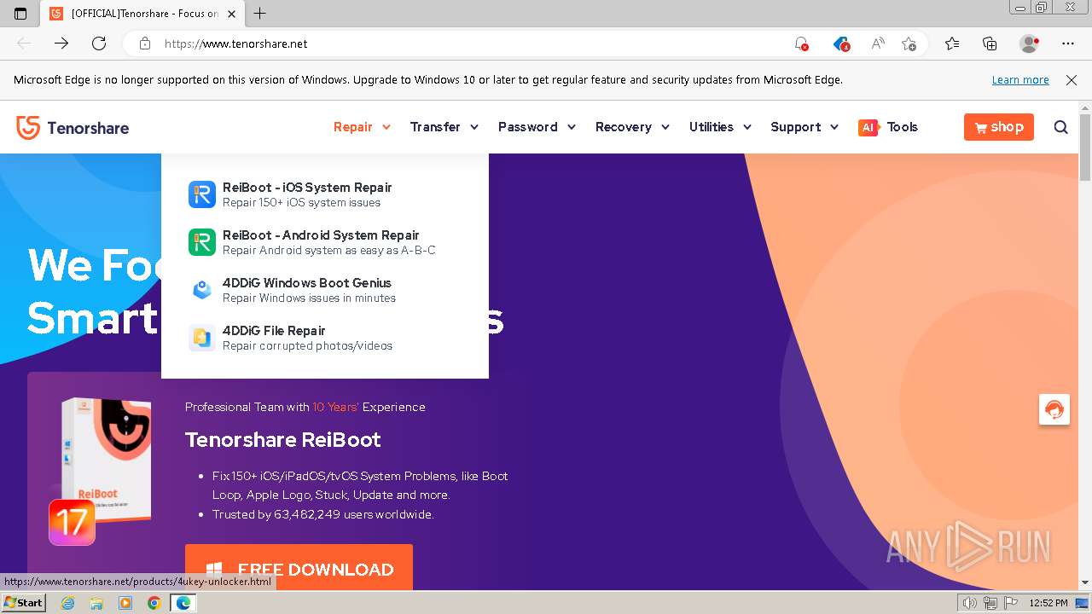Click the Tenorshare ReiBoot heading
The image size is (1092, 614).
tap(283, 440)
